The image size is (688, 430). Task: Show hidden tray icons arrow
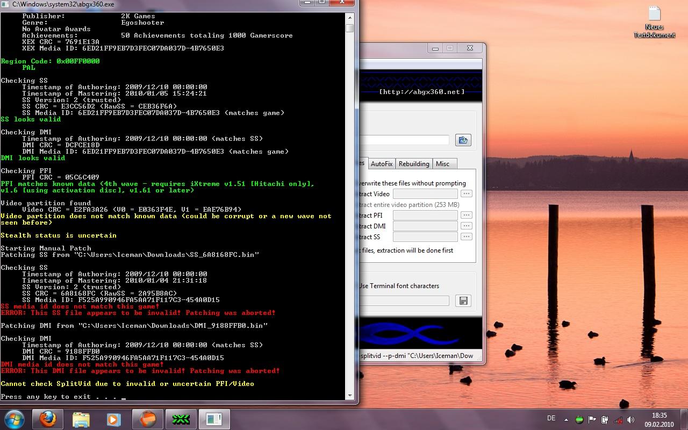[566, 419]
